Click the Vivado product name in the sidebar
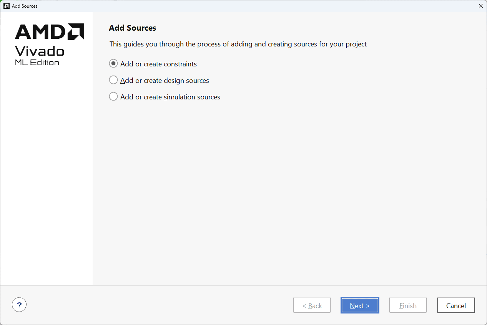This screenshot has width=487, height=325. click(40, 51)
